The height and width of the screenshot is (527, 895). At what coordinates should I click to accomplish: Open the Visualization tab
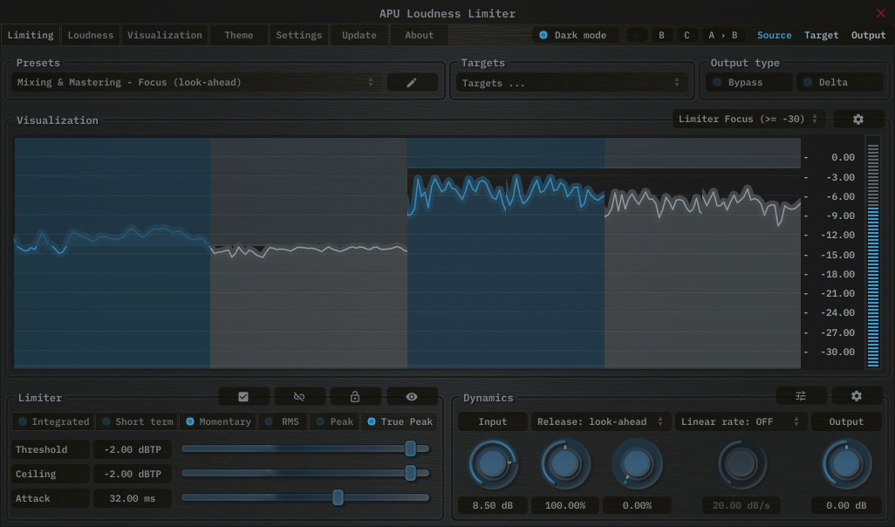click(164, 35)
